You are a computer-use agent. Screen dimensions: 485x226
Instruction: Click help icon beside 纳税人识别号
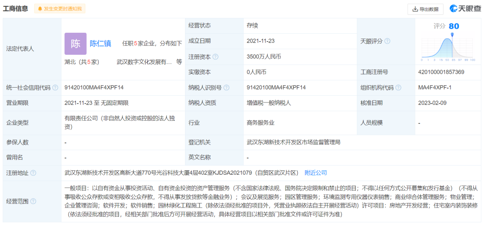click(226, 88)
